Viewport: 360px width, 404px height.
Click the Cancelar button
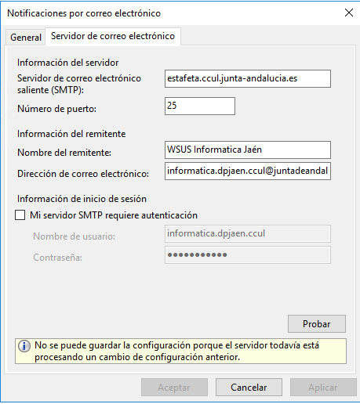[x=249, y=388]
